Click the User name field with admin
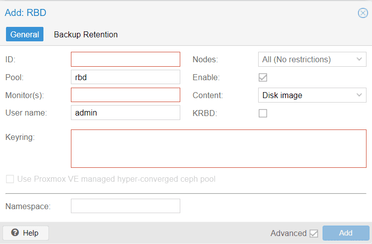This screenshot has height=244, width=372. pos(125,113)
